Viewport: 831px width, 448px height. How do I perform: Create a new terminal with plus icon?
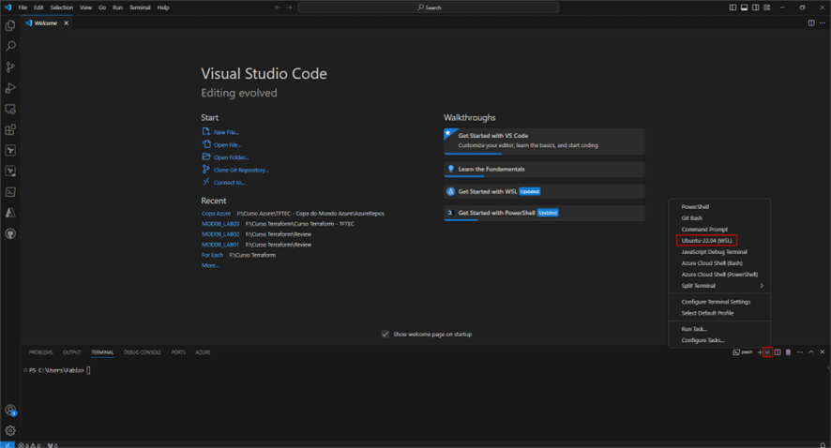[x=760, y=352]
